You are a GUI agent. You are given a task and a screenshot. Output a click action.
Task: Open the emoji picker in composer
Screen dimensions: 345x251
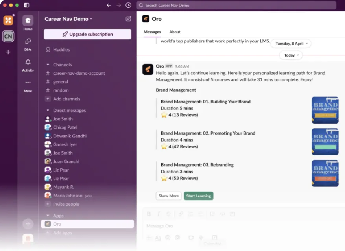(x=168, y=238)
